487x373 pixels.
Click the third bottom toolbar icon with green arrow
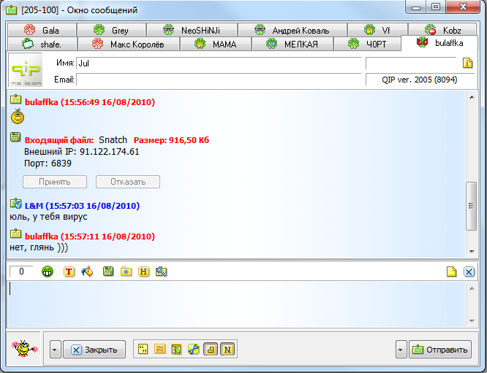(176, 349)
